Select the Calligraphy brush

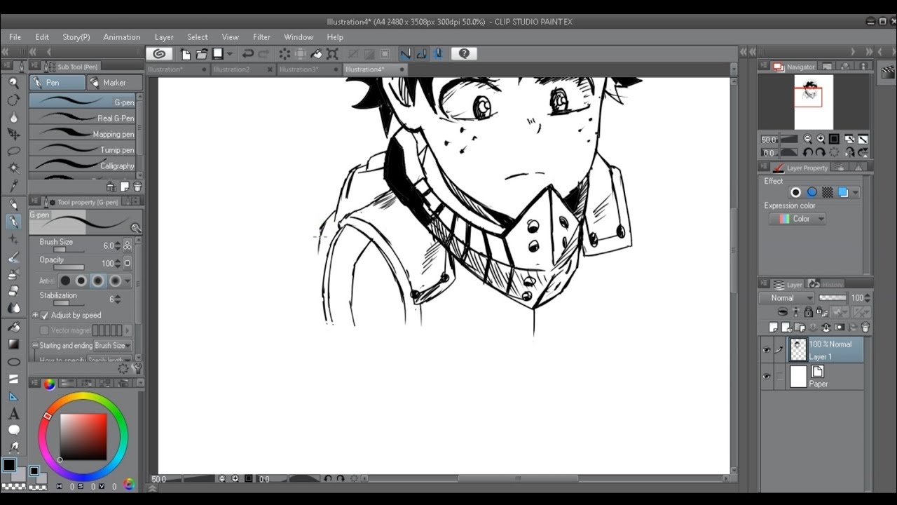tap(83, 166)
